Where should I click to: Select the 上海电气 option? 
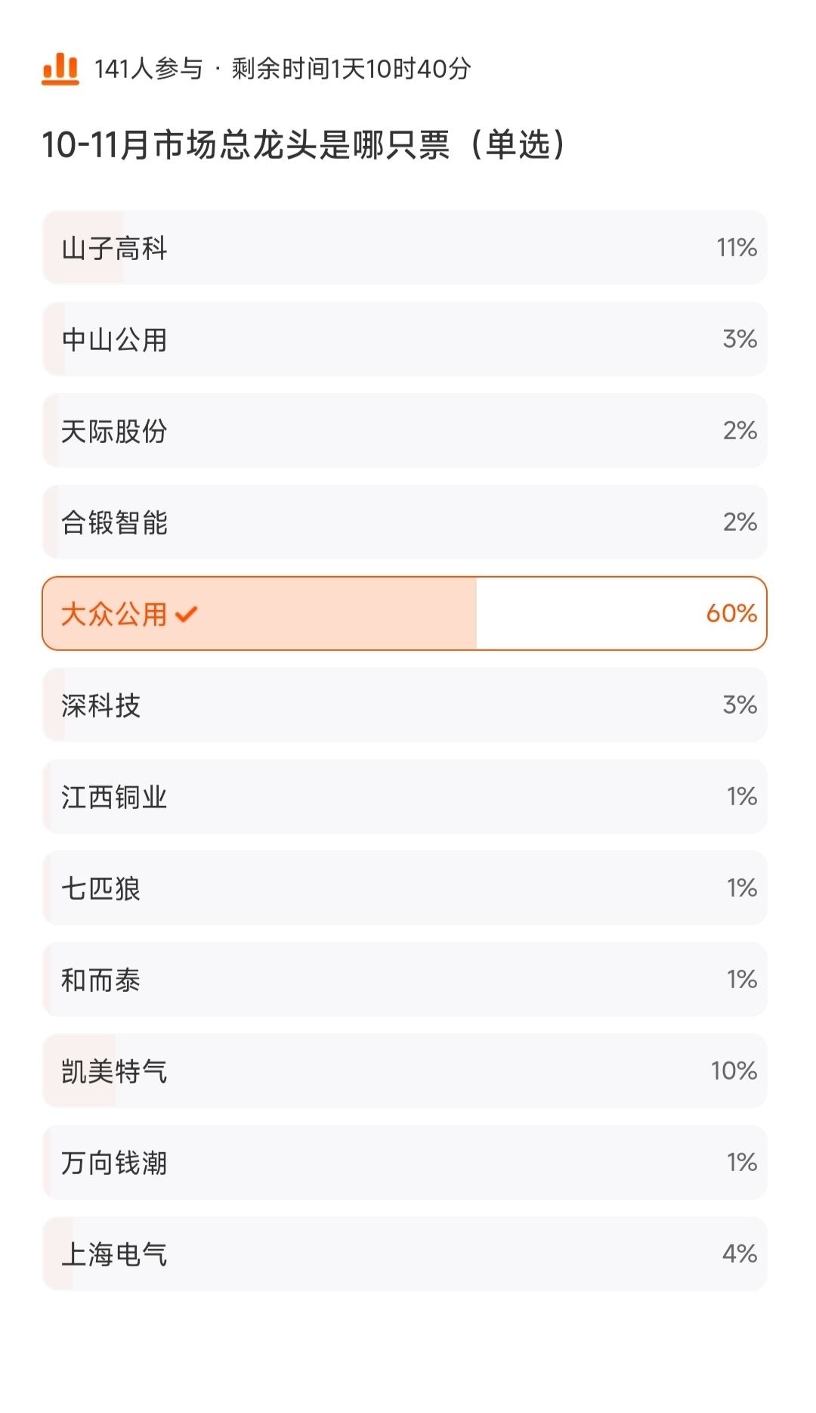(x=404, y=1254)
